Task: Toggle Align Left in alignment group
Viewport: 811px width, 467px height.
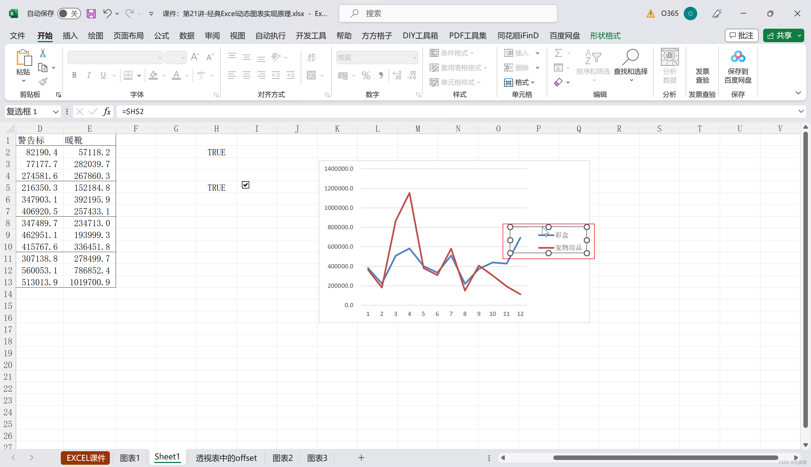Action: 232,75
